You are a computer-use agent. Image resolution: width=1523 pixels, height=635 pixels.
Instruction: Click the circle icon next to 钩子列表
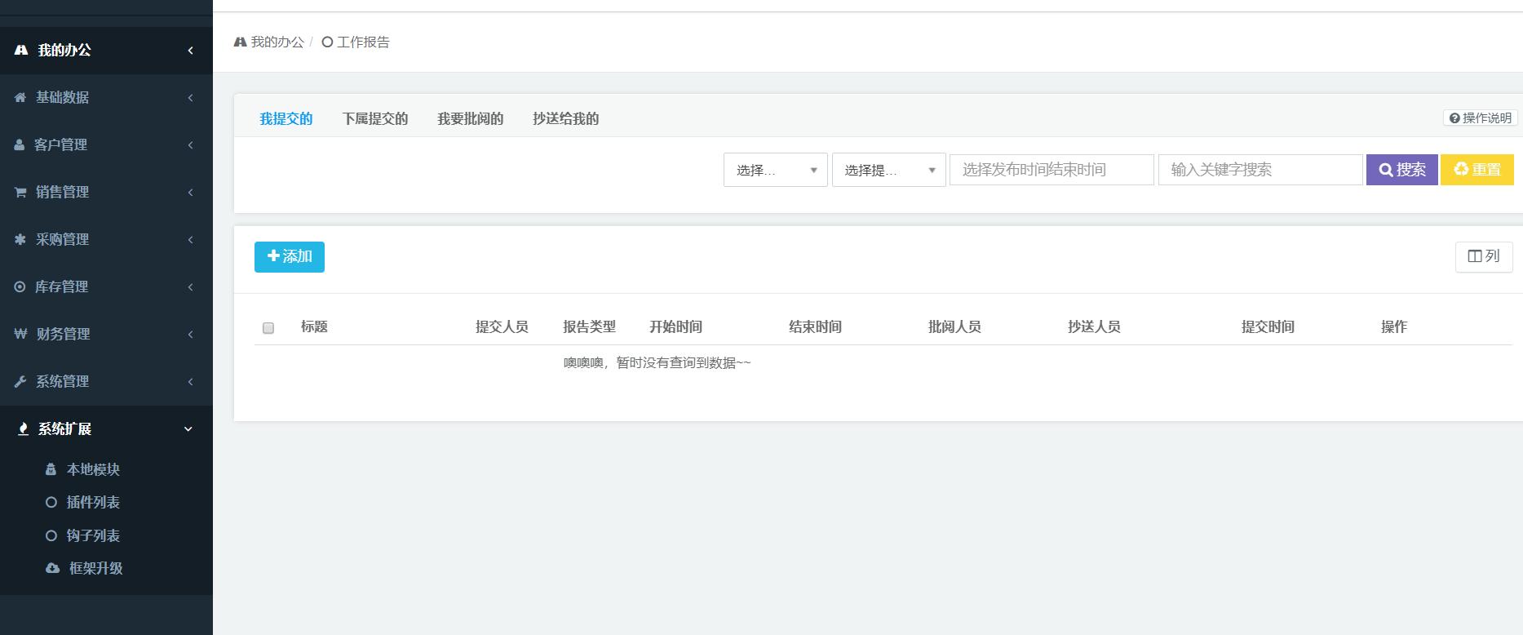[51, 535]
